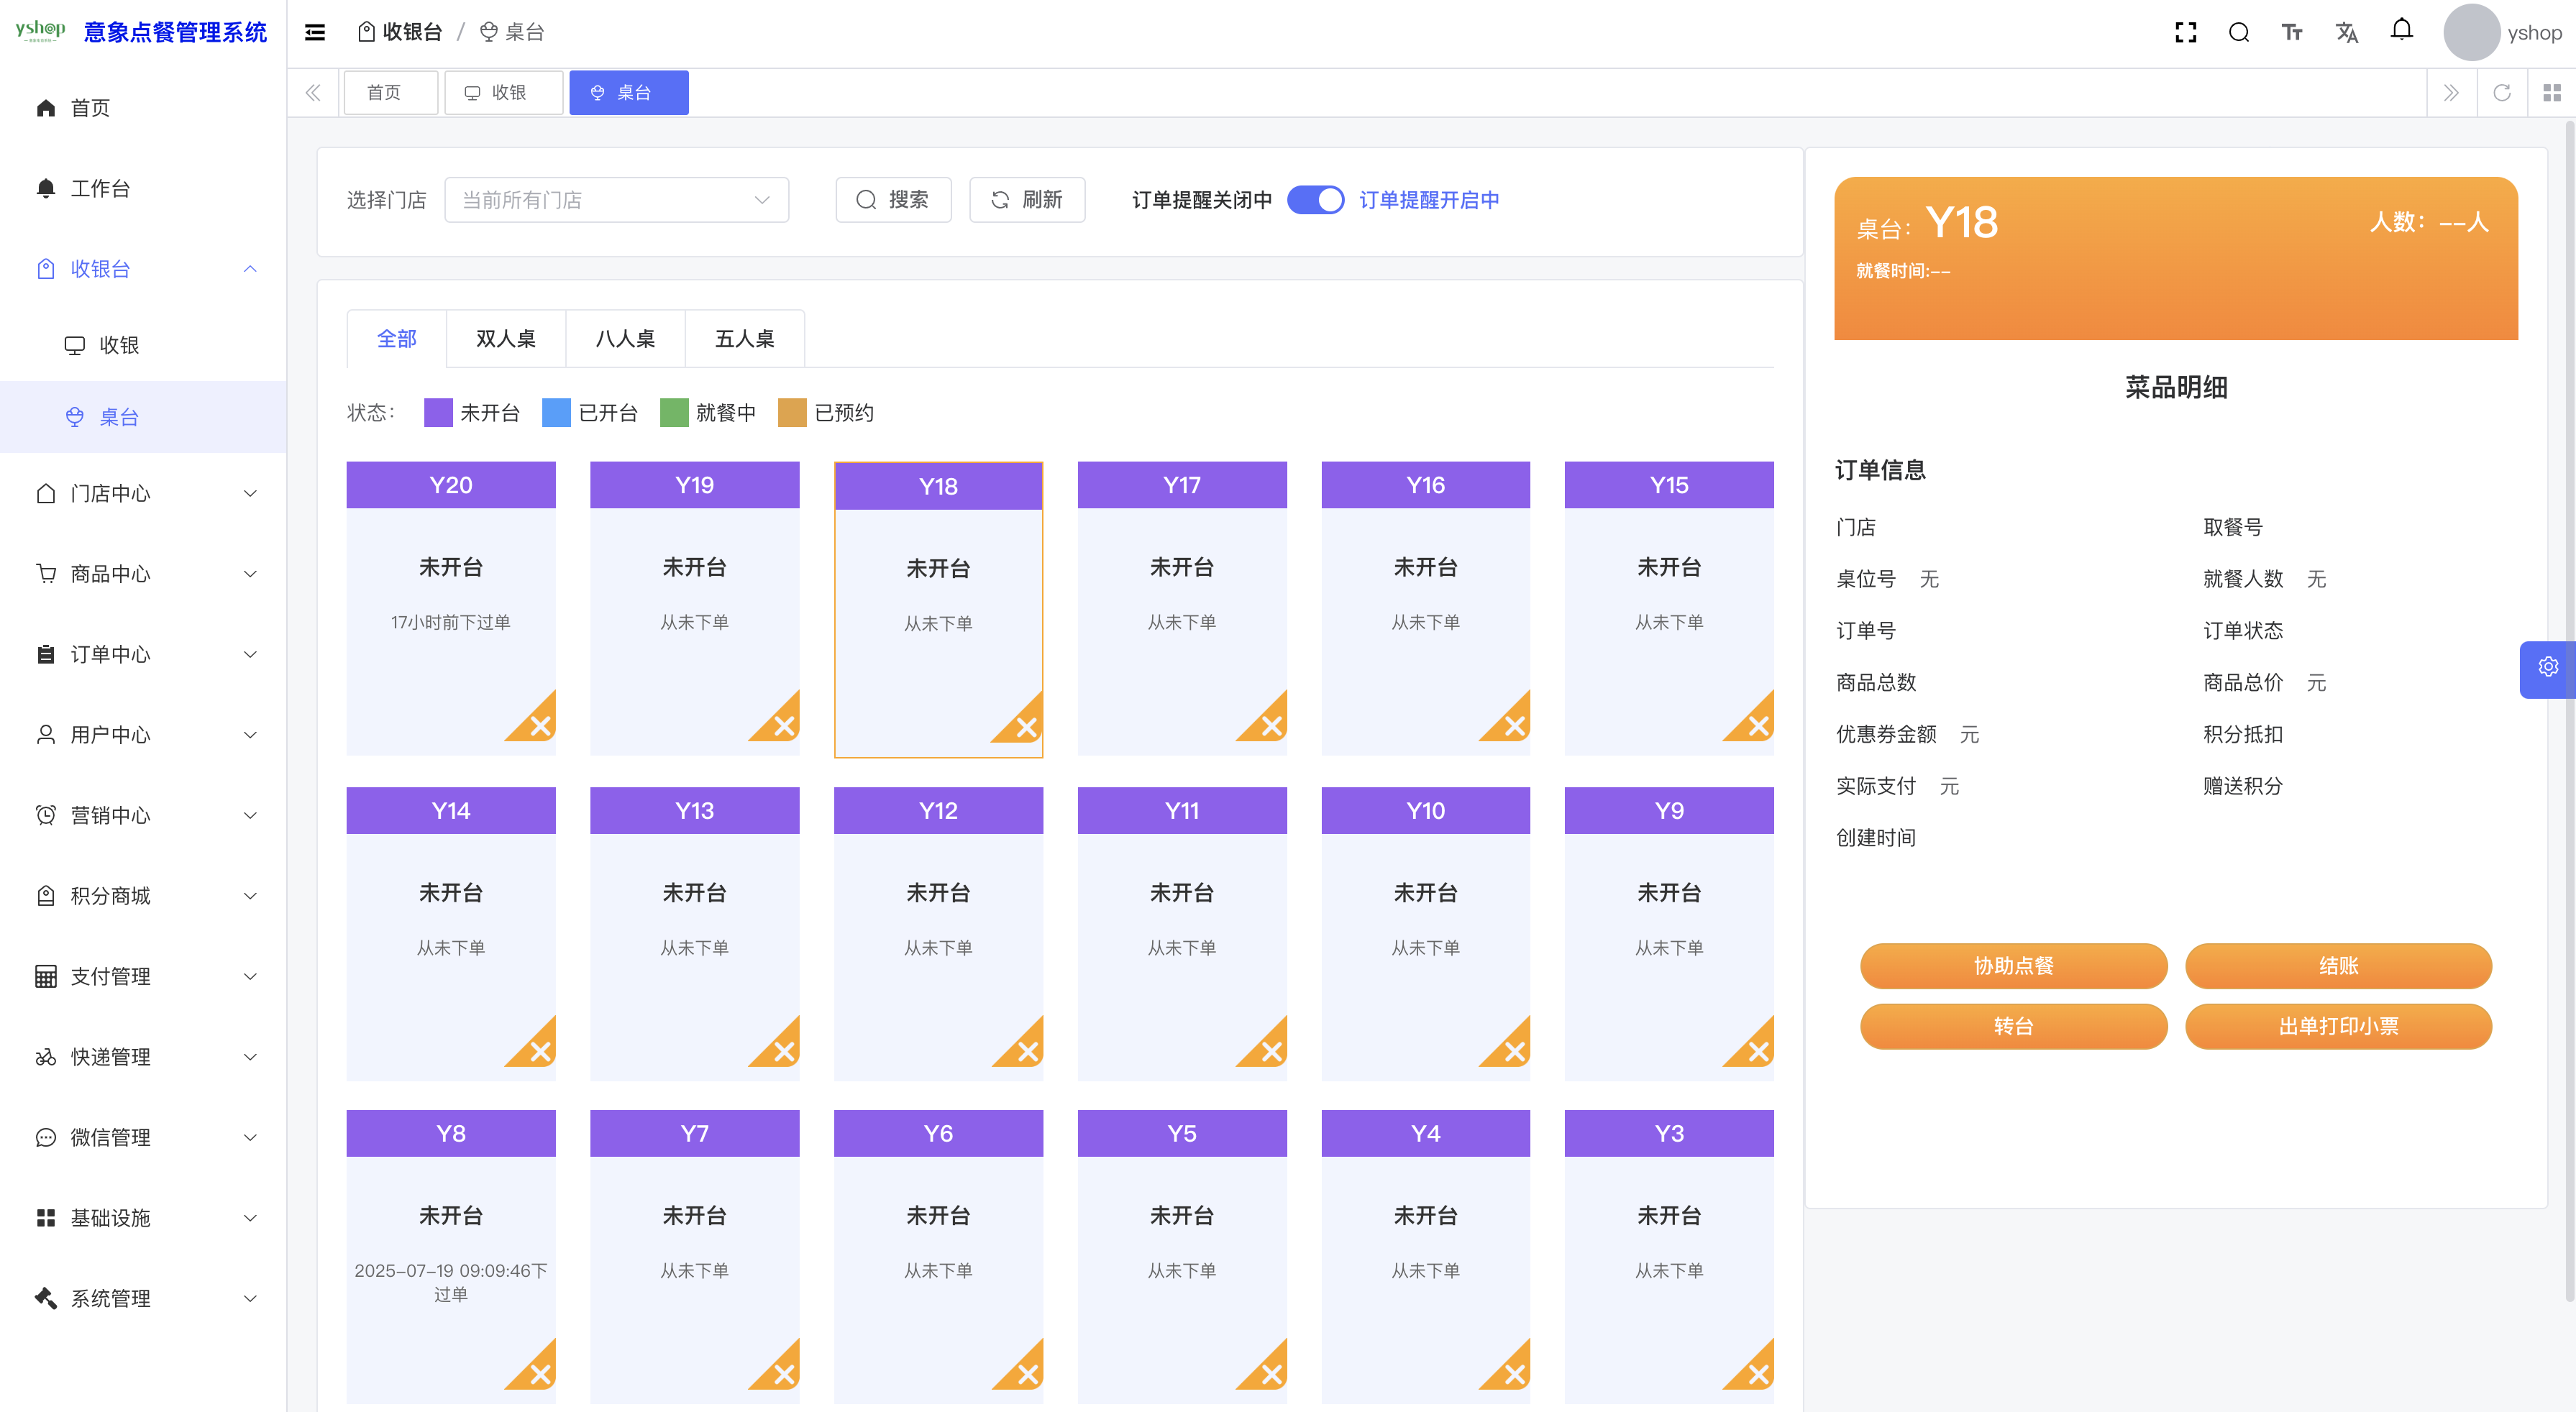Viewport: 2576px width, 1412px height.
Task: Open the hamburger menu to collapse sidebar
Action: pos(314,32)
